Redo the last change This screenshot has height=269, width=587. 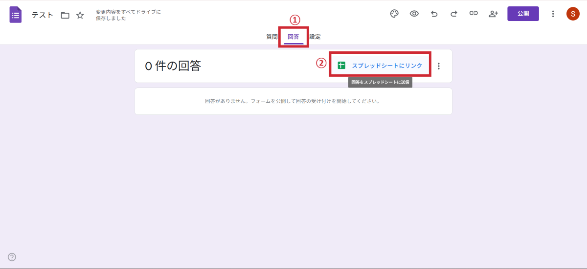(454, 14)
